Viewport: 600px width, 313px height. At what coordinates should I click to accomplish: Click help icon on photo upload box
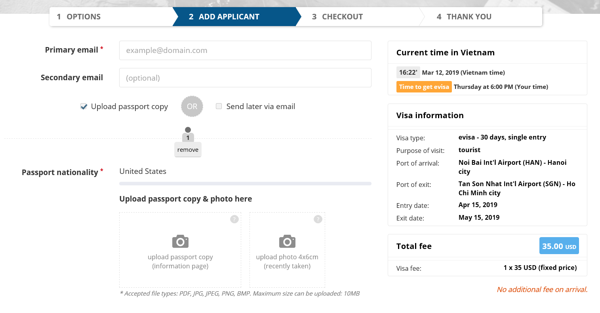[318, 219]
